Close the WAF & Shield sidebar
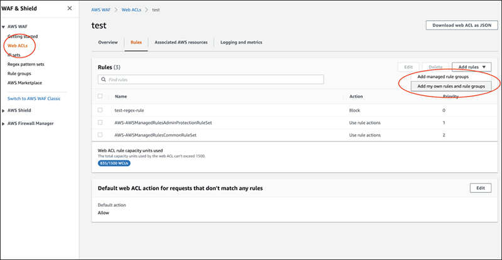Screen dimensions: 502x260 coord(70,8)
